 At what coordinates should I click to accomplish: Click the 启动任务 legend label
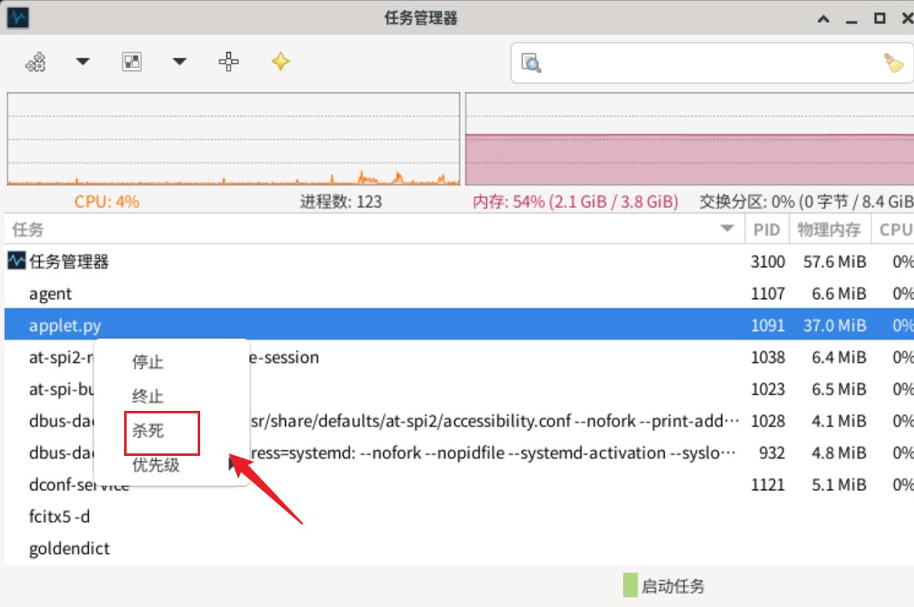(673, 586)
